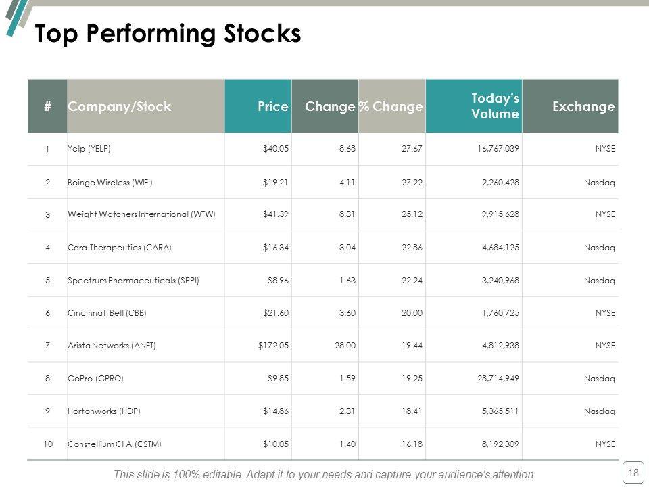This screenshot has width=649, height=487.
Task: Select Weight Watchers International (WTW) cell
Action: [x=141, y=214]
